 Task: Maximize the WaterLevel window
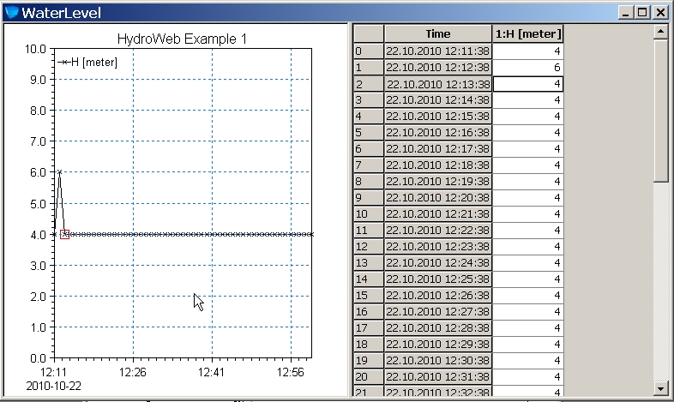coord(645,12)
